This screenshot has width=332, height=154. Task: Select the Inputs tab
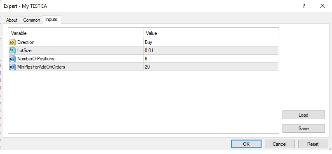point(52,19)
